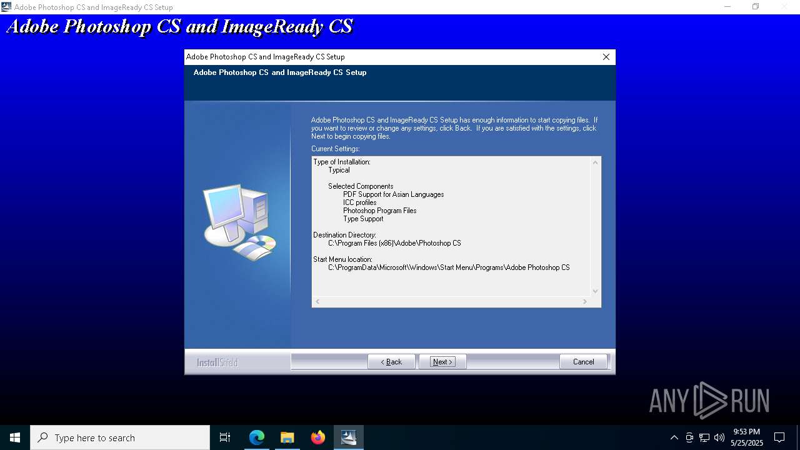Click the 'Type Support' component line
The image size is (800, 450).
(363, 219)
